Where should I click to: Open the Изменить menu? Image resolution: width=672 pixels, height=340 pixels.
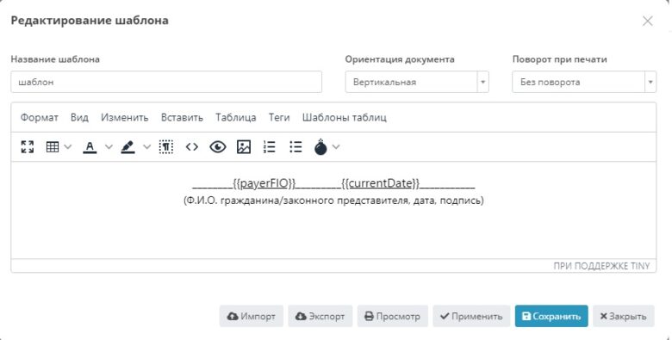[125, 117]
